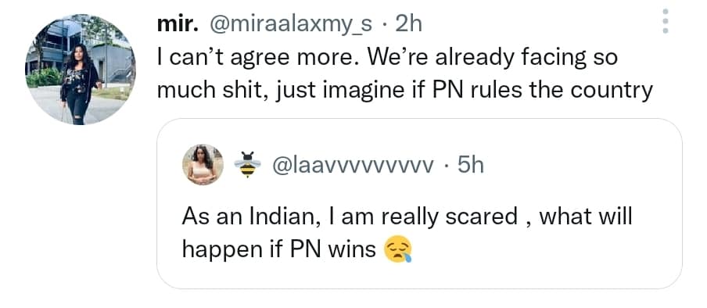Open the display name "mir."

pyautogui.click(x=178, y=25)
